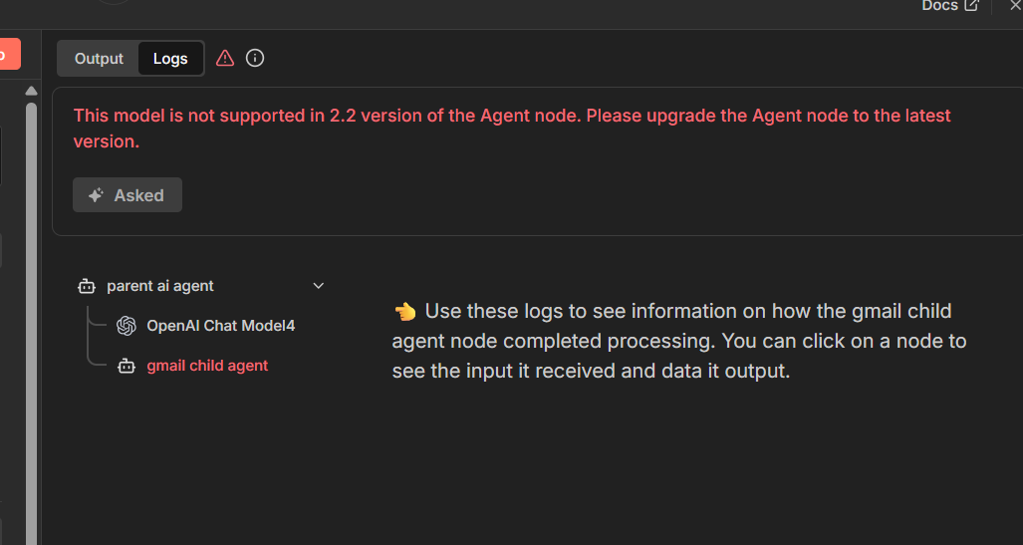Screen dimensions: 1023x545
Task: Select the Logs tab
Action: tap(170, 59)
